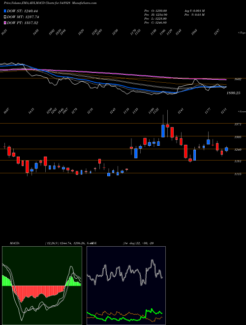
Task: Click the 'Pre H: 1254.90' high value
Action: 155,15
